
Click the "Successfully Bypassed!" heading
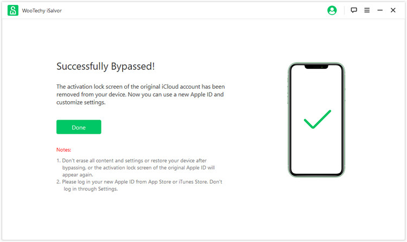[105, 67]
